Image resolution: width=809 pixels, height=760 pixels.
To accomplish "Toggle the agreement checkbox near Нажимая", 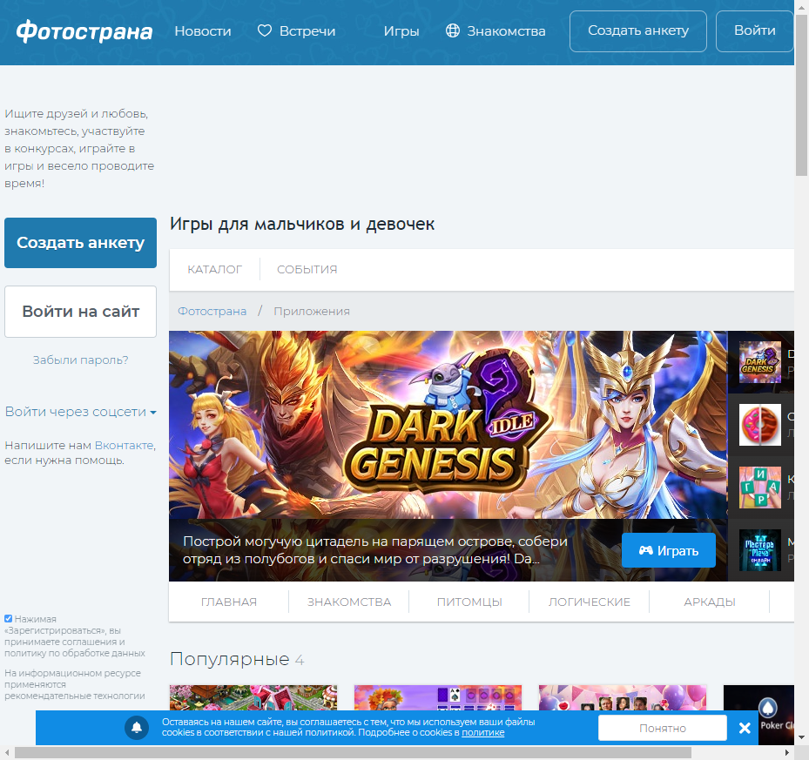I will pos(8,619).
